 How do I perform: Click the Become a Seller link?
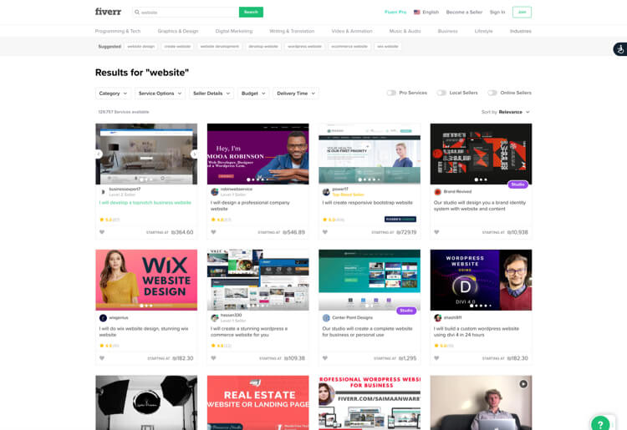[x=464, y=13]
